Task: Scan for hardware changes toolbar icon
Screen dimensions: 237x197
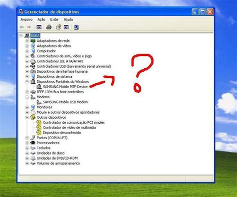Action: pyautogui.click(x=76, y=27)
